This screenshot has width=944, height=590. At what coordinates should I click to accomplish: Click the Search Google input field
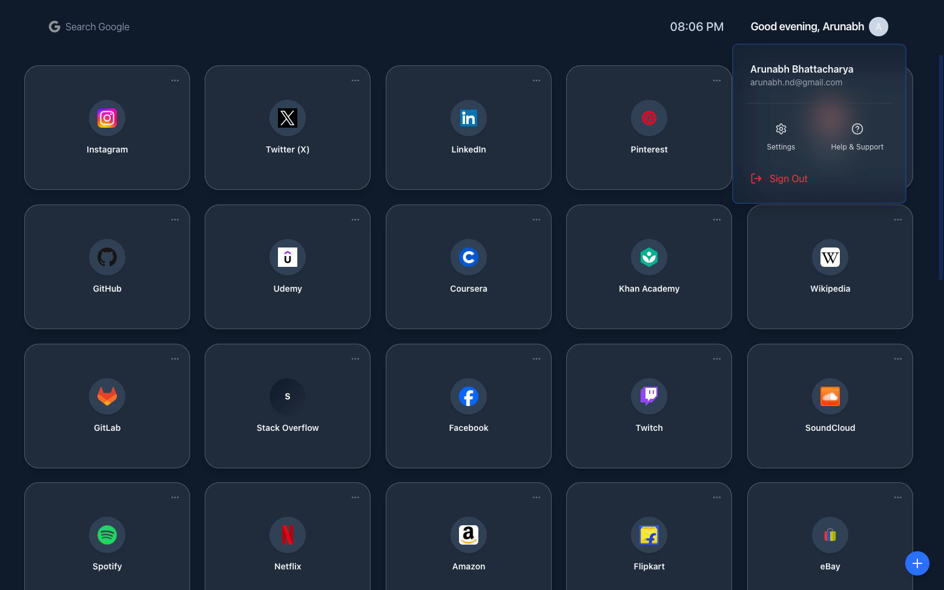(97, 27)
